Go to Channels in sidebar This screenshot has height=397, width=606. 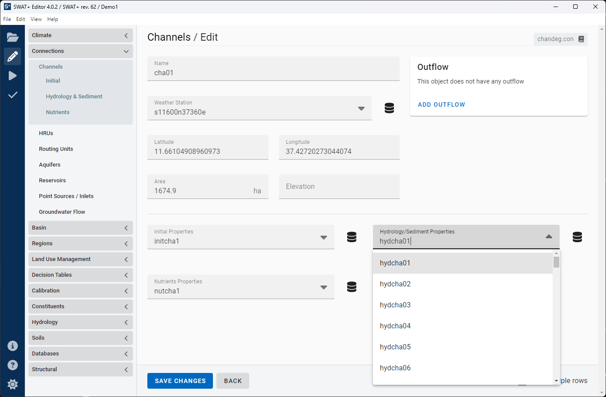[x=51, y=67]
